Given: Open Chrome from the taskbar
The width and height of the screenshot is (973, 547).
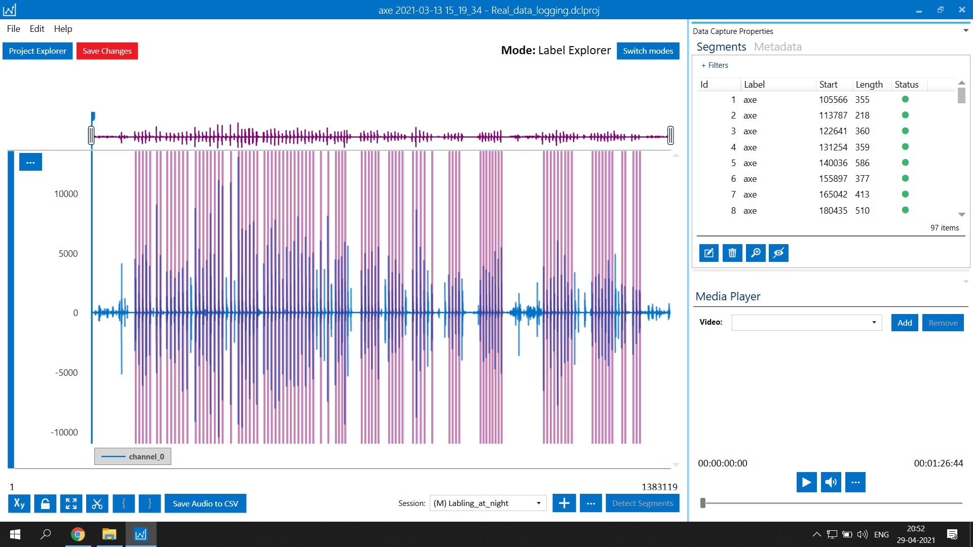Looking at the screenshot, I should [x=78, y=534].
